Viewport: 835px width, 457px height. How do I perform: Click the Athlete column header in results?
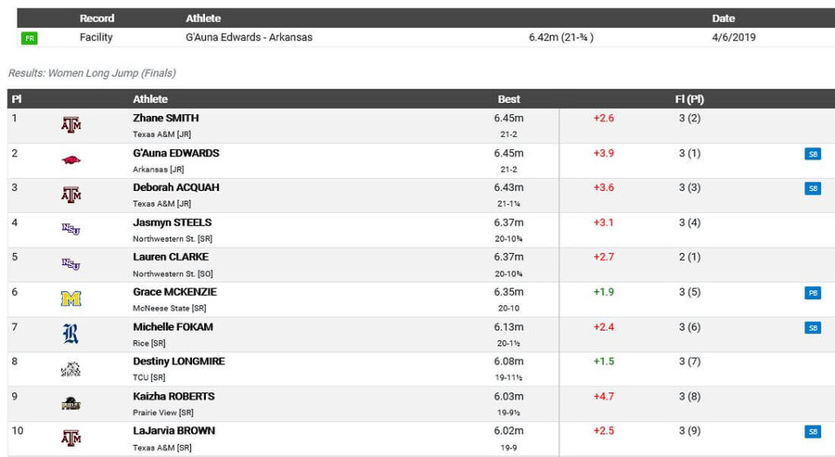click(150, 99)
